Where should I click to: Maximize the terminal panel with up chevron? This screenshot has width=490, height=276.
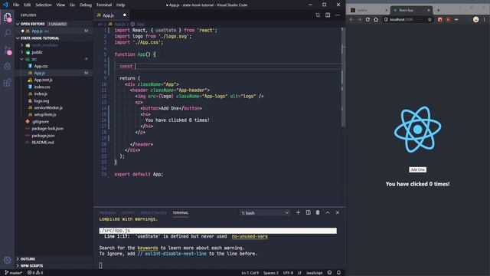click(x=328, y=212)
